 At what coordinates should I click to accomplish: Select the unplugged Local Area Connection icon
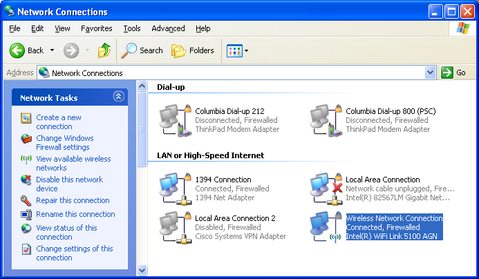[326, 189]
